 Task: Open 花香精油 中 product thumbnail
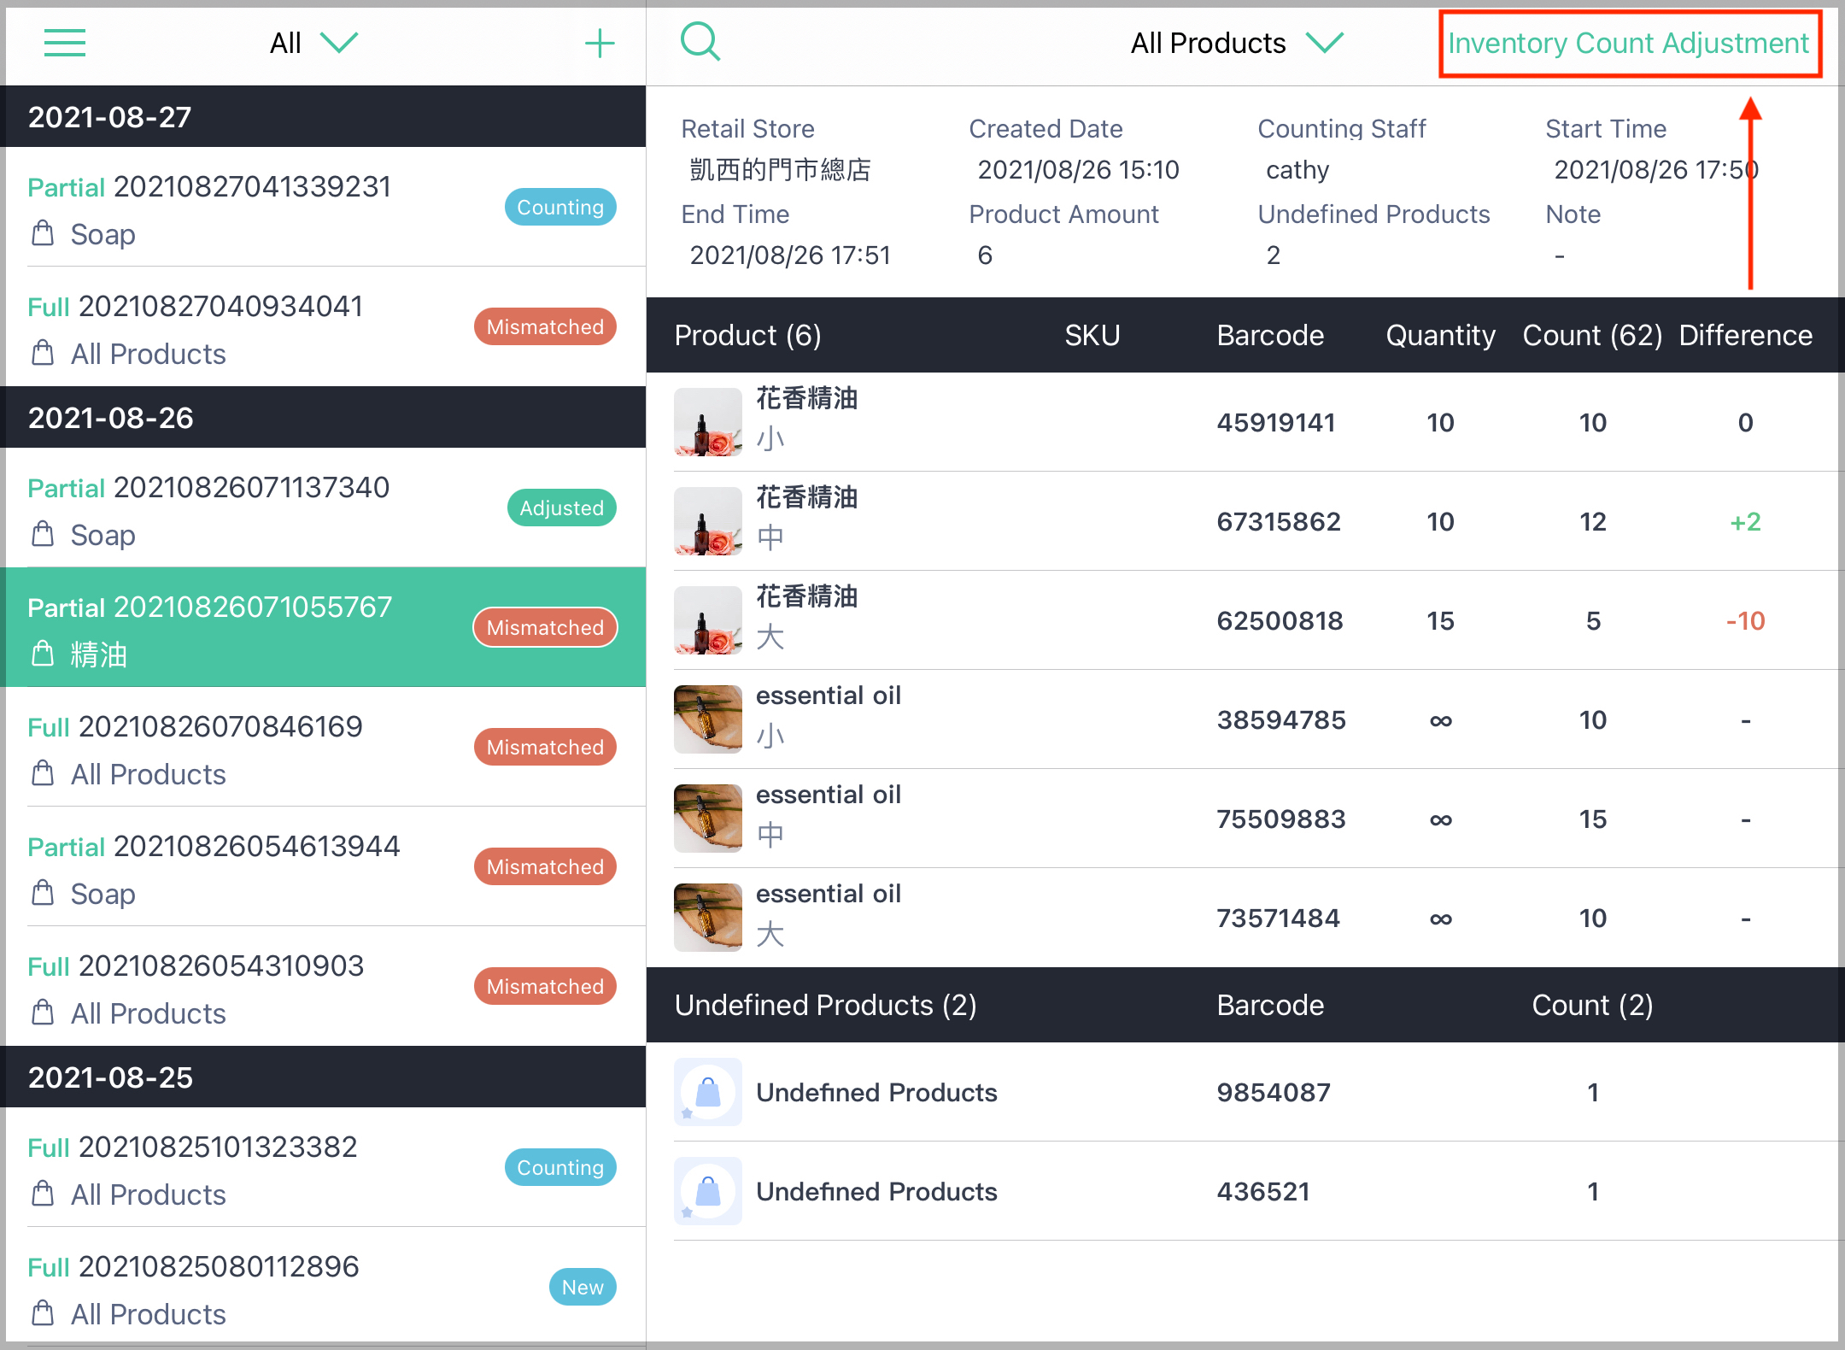(708, 521)
